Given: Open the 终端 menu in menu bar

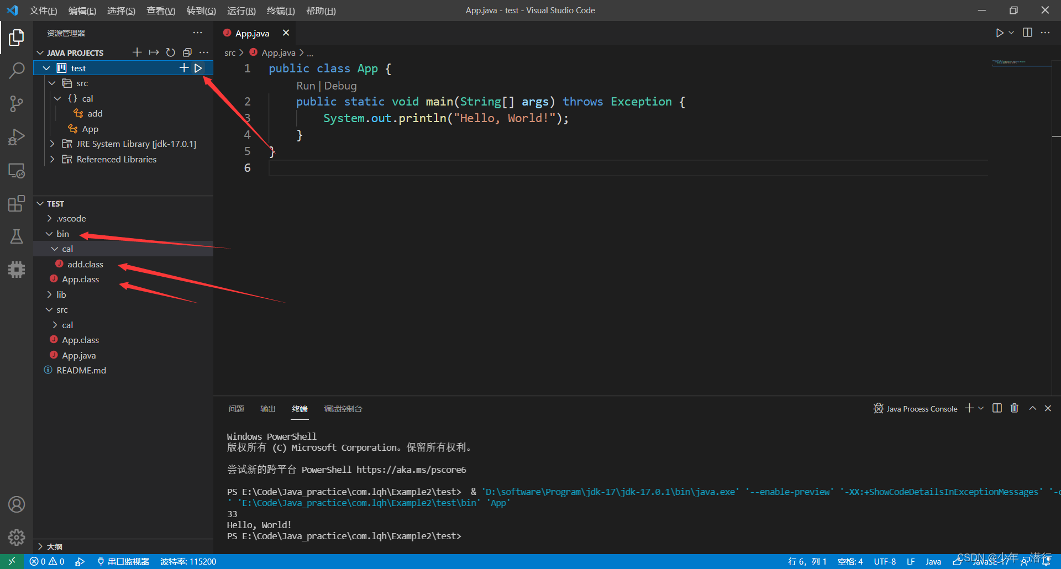Looking at the screenshot, I should tap(281, 10).
